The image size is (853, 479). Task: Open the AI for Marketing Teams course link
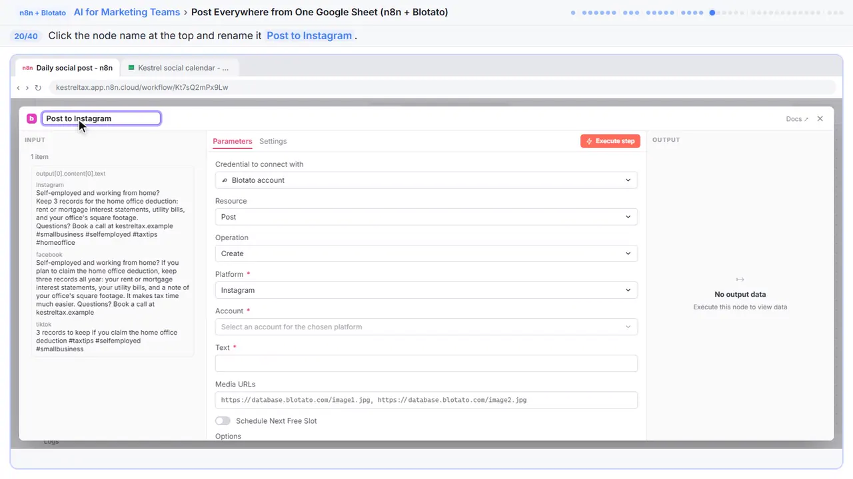click(x=127, y=12)
